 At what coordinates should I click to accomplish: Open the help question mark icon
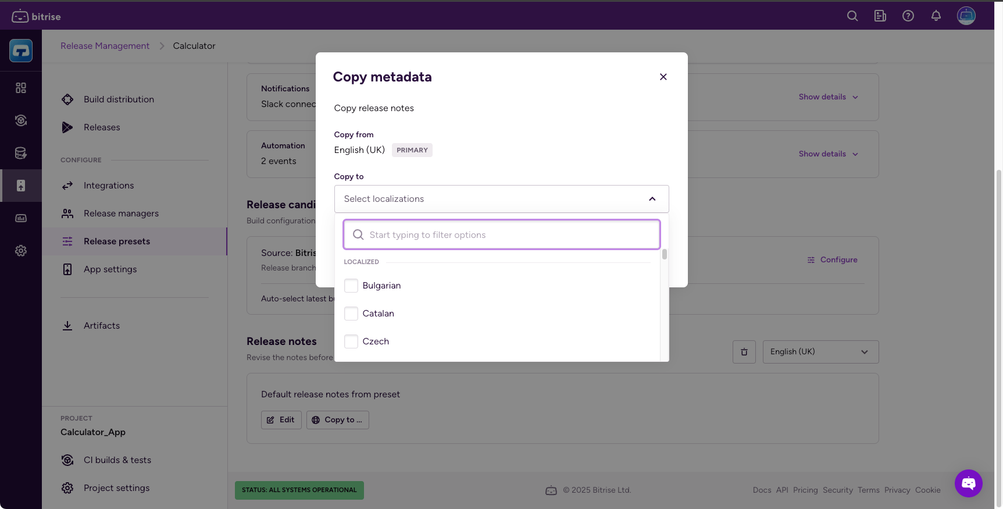[908, 16]
